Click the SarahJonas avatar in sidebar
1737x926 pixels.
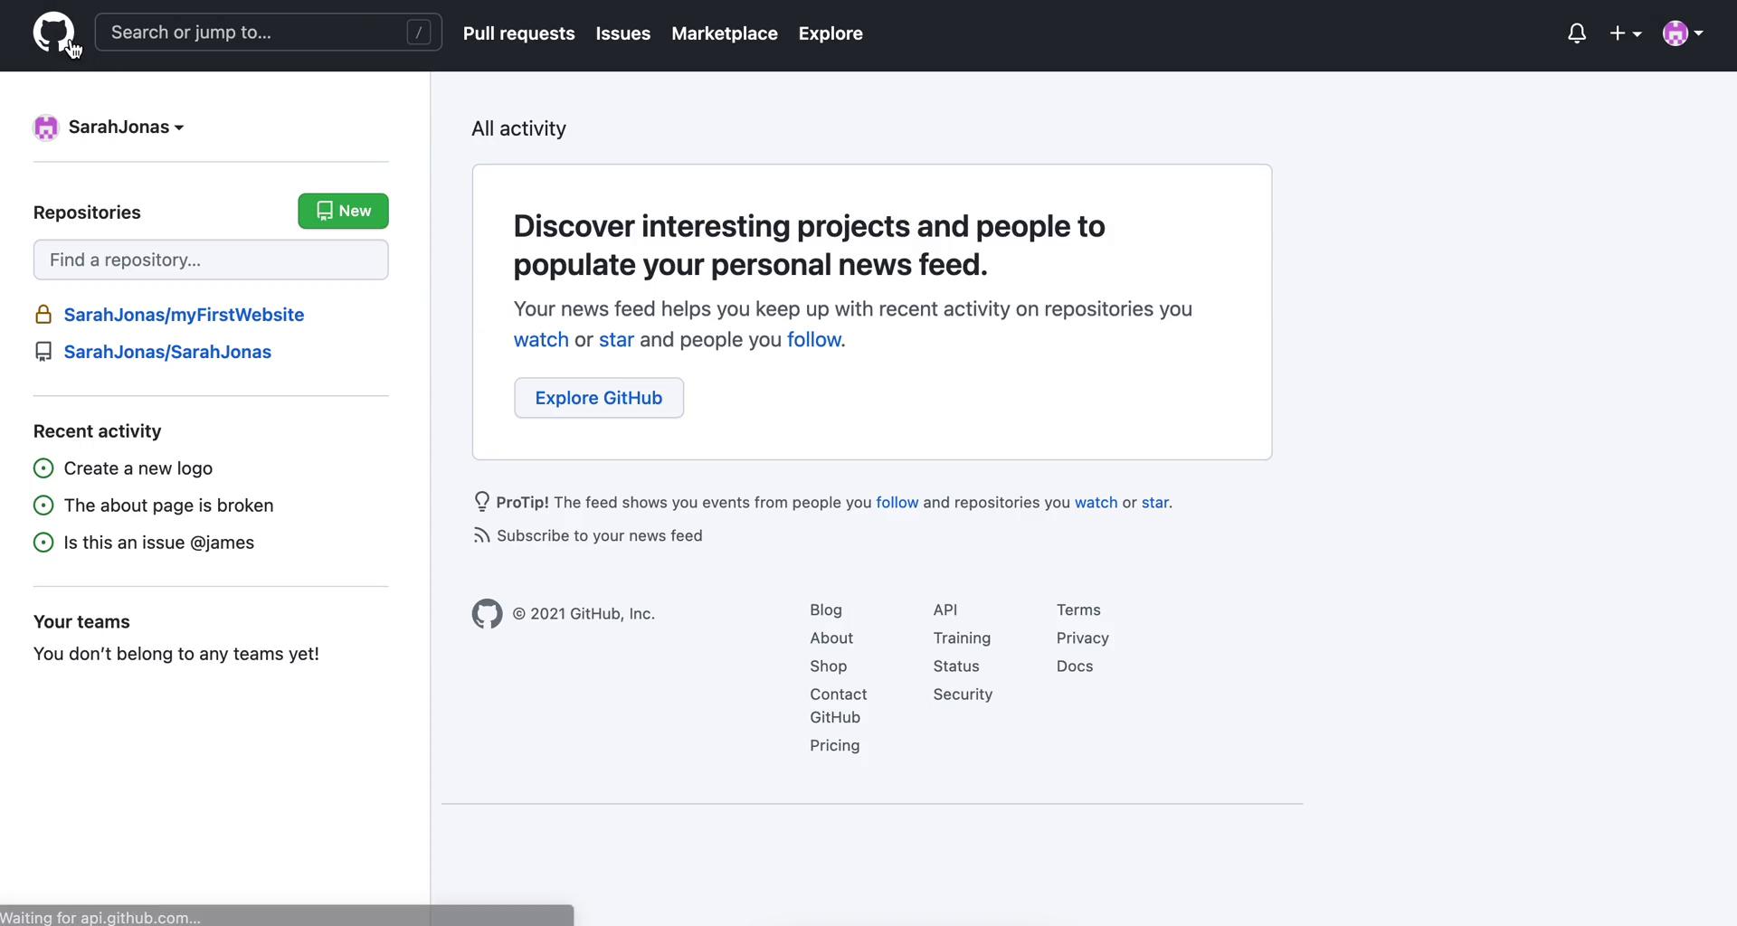45,128
